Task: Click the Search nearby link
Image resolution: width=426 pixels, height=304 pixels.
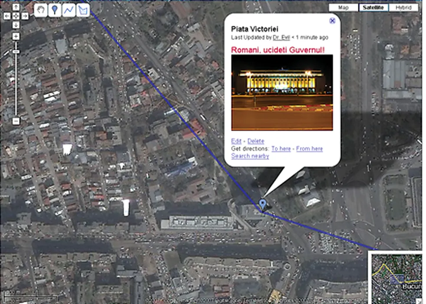Action: coord(250,156)
